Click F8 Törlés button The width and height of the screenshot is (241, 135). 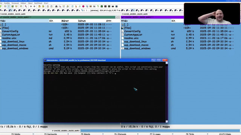coord(190,134)
